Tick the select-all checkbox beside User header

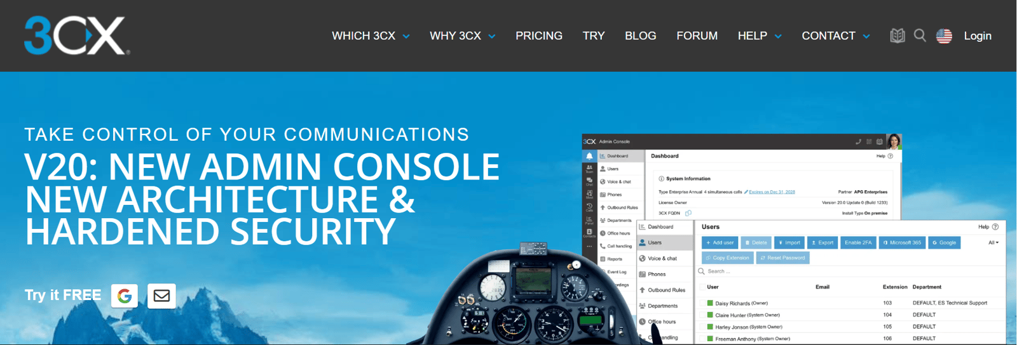click(x=702, y=287)
